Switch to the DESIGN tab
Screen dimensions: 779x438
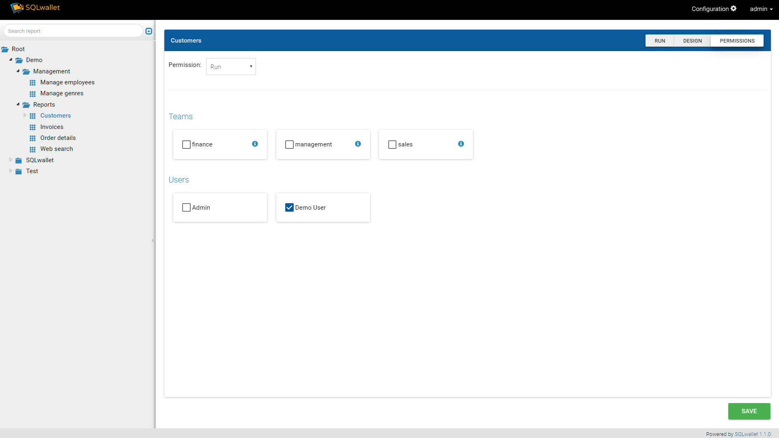click(x=692, y=41)
